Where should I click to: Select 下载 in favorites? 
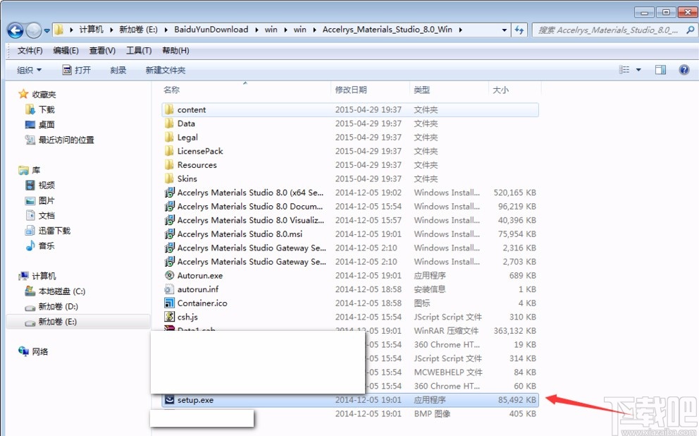coord(47,110)
